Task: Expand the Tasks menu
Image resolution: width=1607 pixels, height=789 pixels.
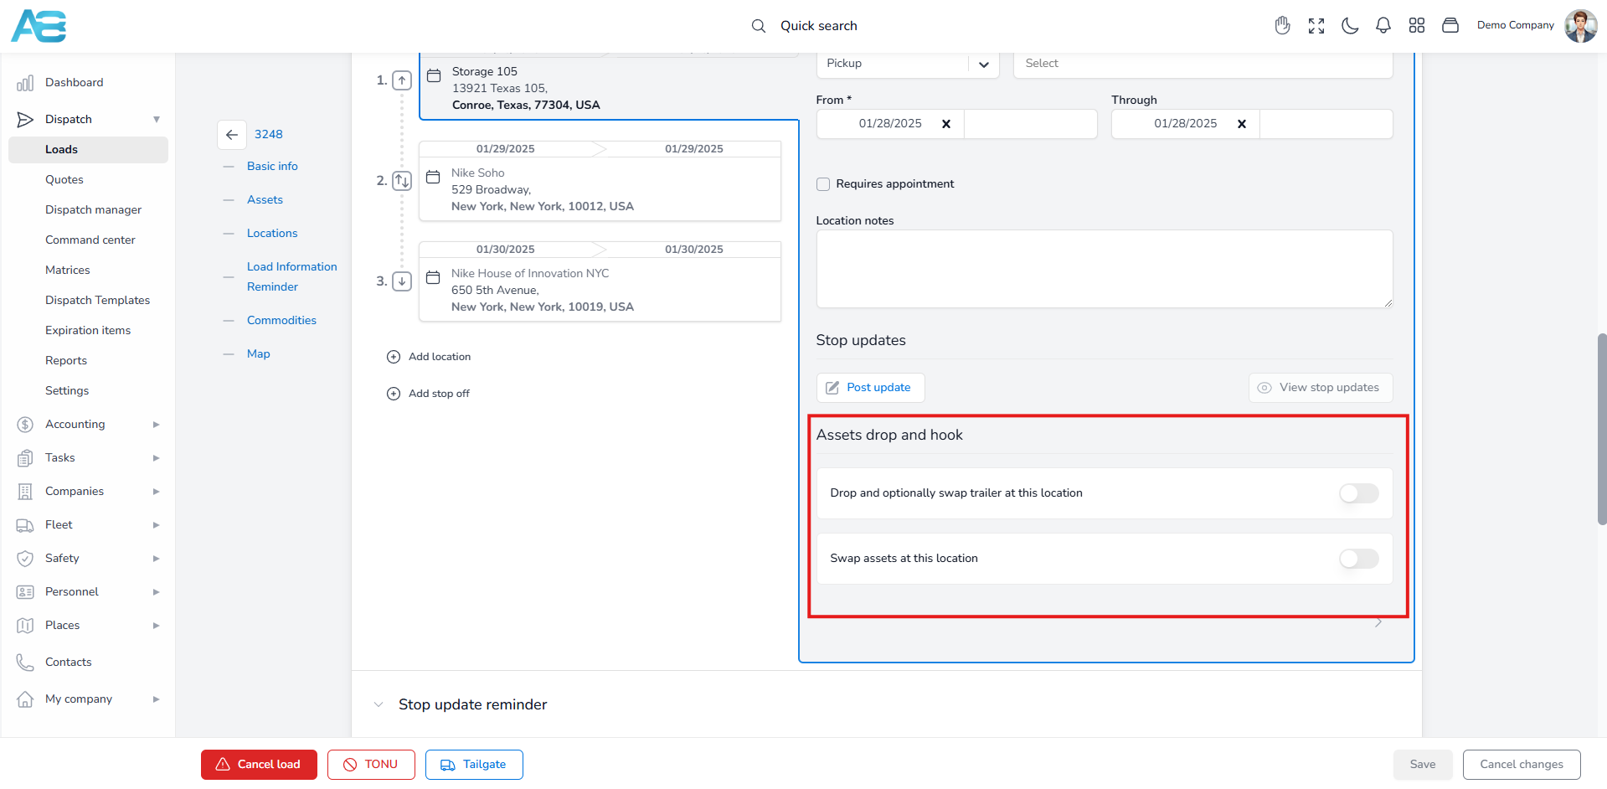Action: coord(157,458)
